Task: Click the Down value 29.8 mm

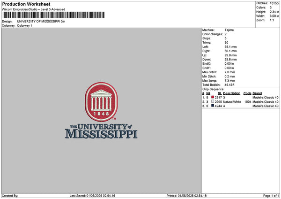Action: [230, 60]
